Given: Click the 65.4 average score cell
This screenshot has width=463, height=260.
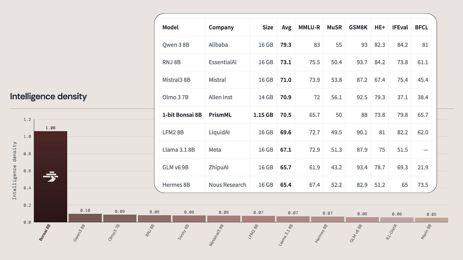Looking at the screenshot, I should (286, 185).
